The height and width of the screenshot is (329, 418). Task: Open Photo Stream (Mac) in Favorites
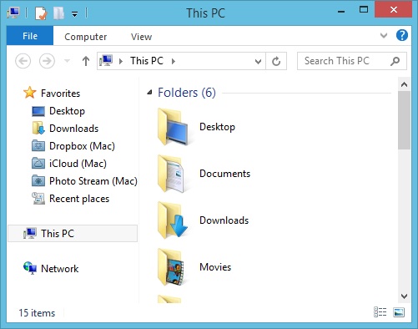click(93, 181)
